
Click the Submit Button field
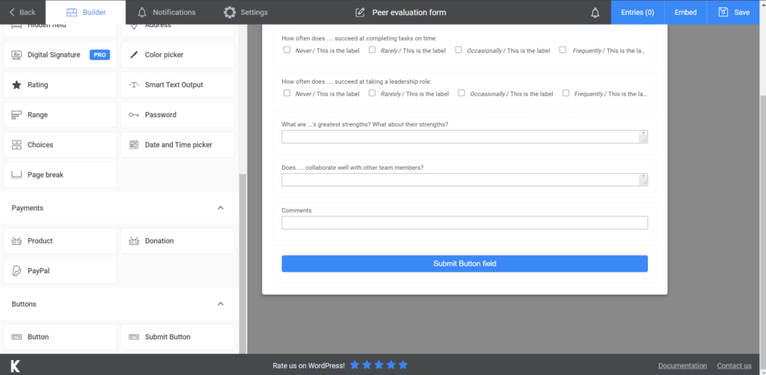pos(465,263)
